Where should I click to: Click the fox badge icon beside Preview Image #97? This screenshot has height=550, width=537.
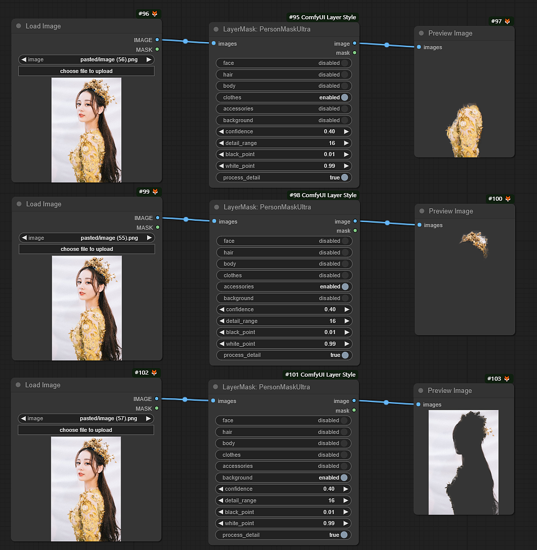tap(507, 21)
